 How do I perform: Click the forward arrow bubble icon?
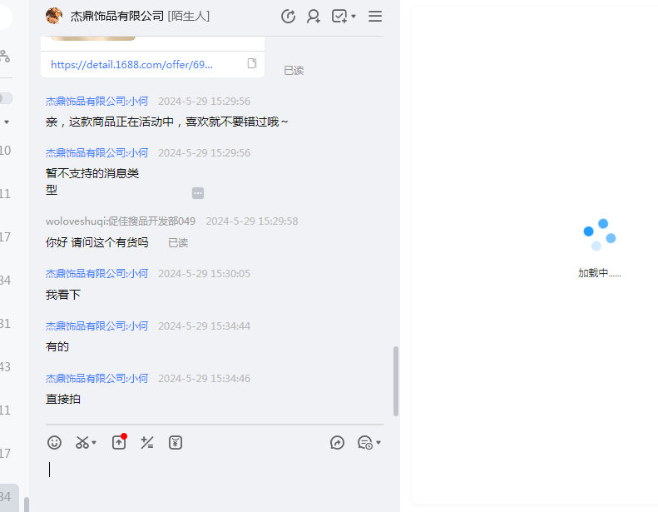(337, 443)
